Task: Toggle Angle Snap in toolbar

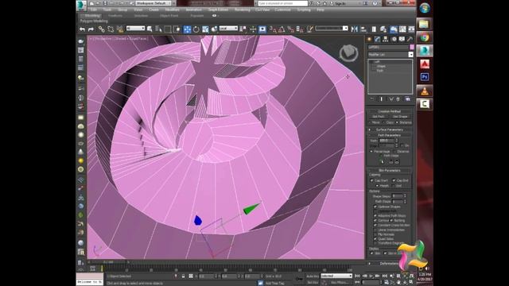Action: pyautogui.click(x=282, y=29)
